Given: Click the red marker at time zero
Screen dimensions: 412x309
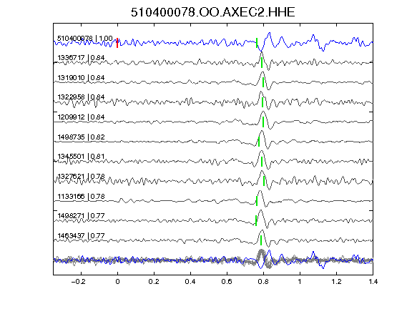Looking at the screenshot, I should [117, 43].
